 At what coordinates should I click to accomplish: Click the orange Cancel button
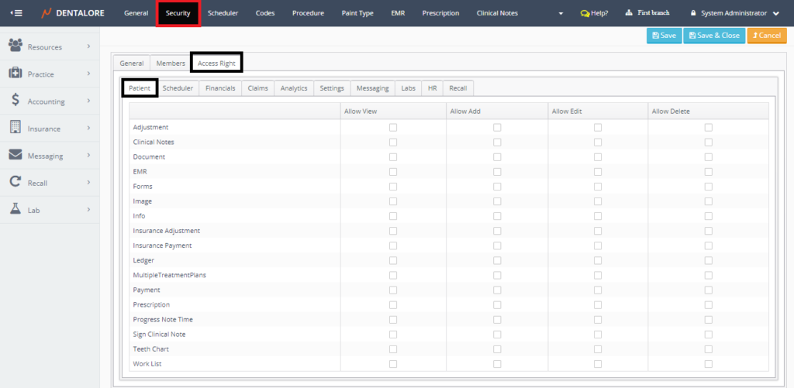point(766,36)
